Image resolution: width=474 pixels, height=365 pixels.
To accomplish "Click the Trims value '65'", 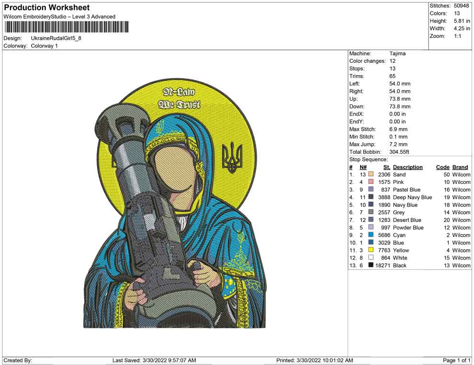I will point(393,76).
